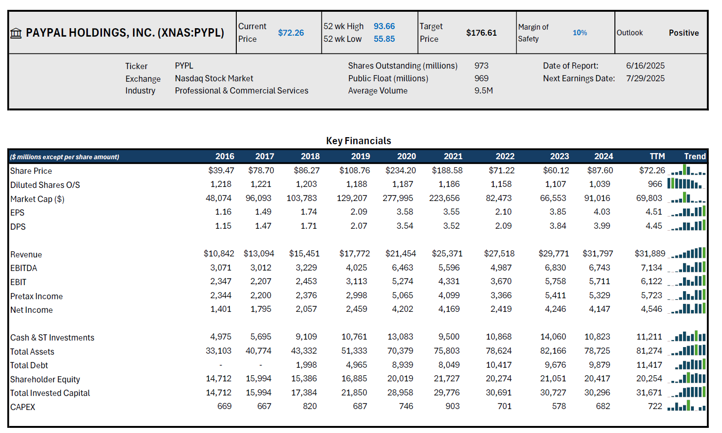Click the Cash & ST Investments label

(x=52, y=338)
